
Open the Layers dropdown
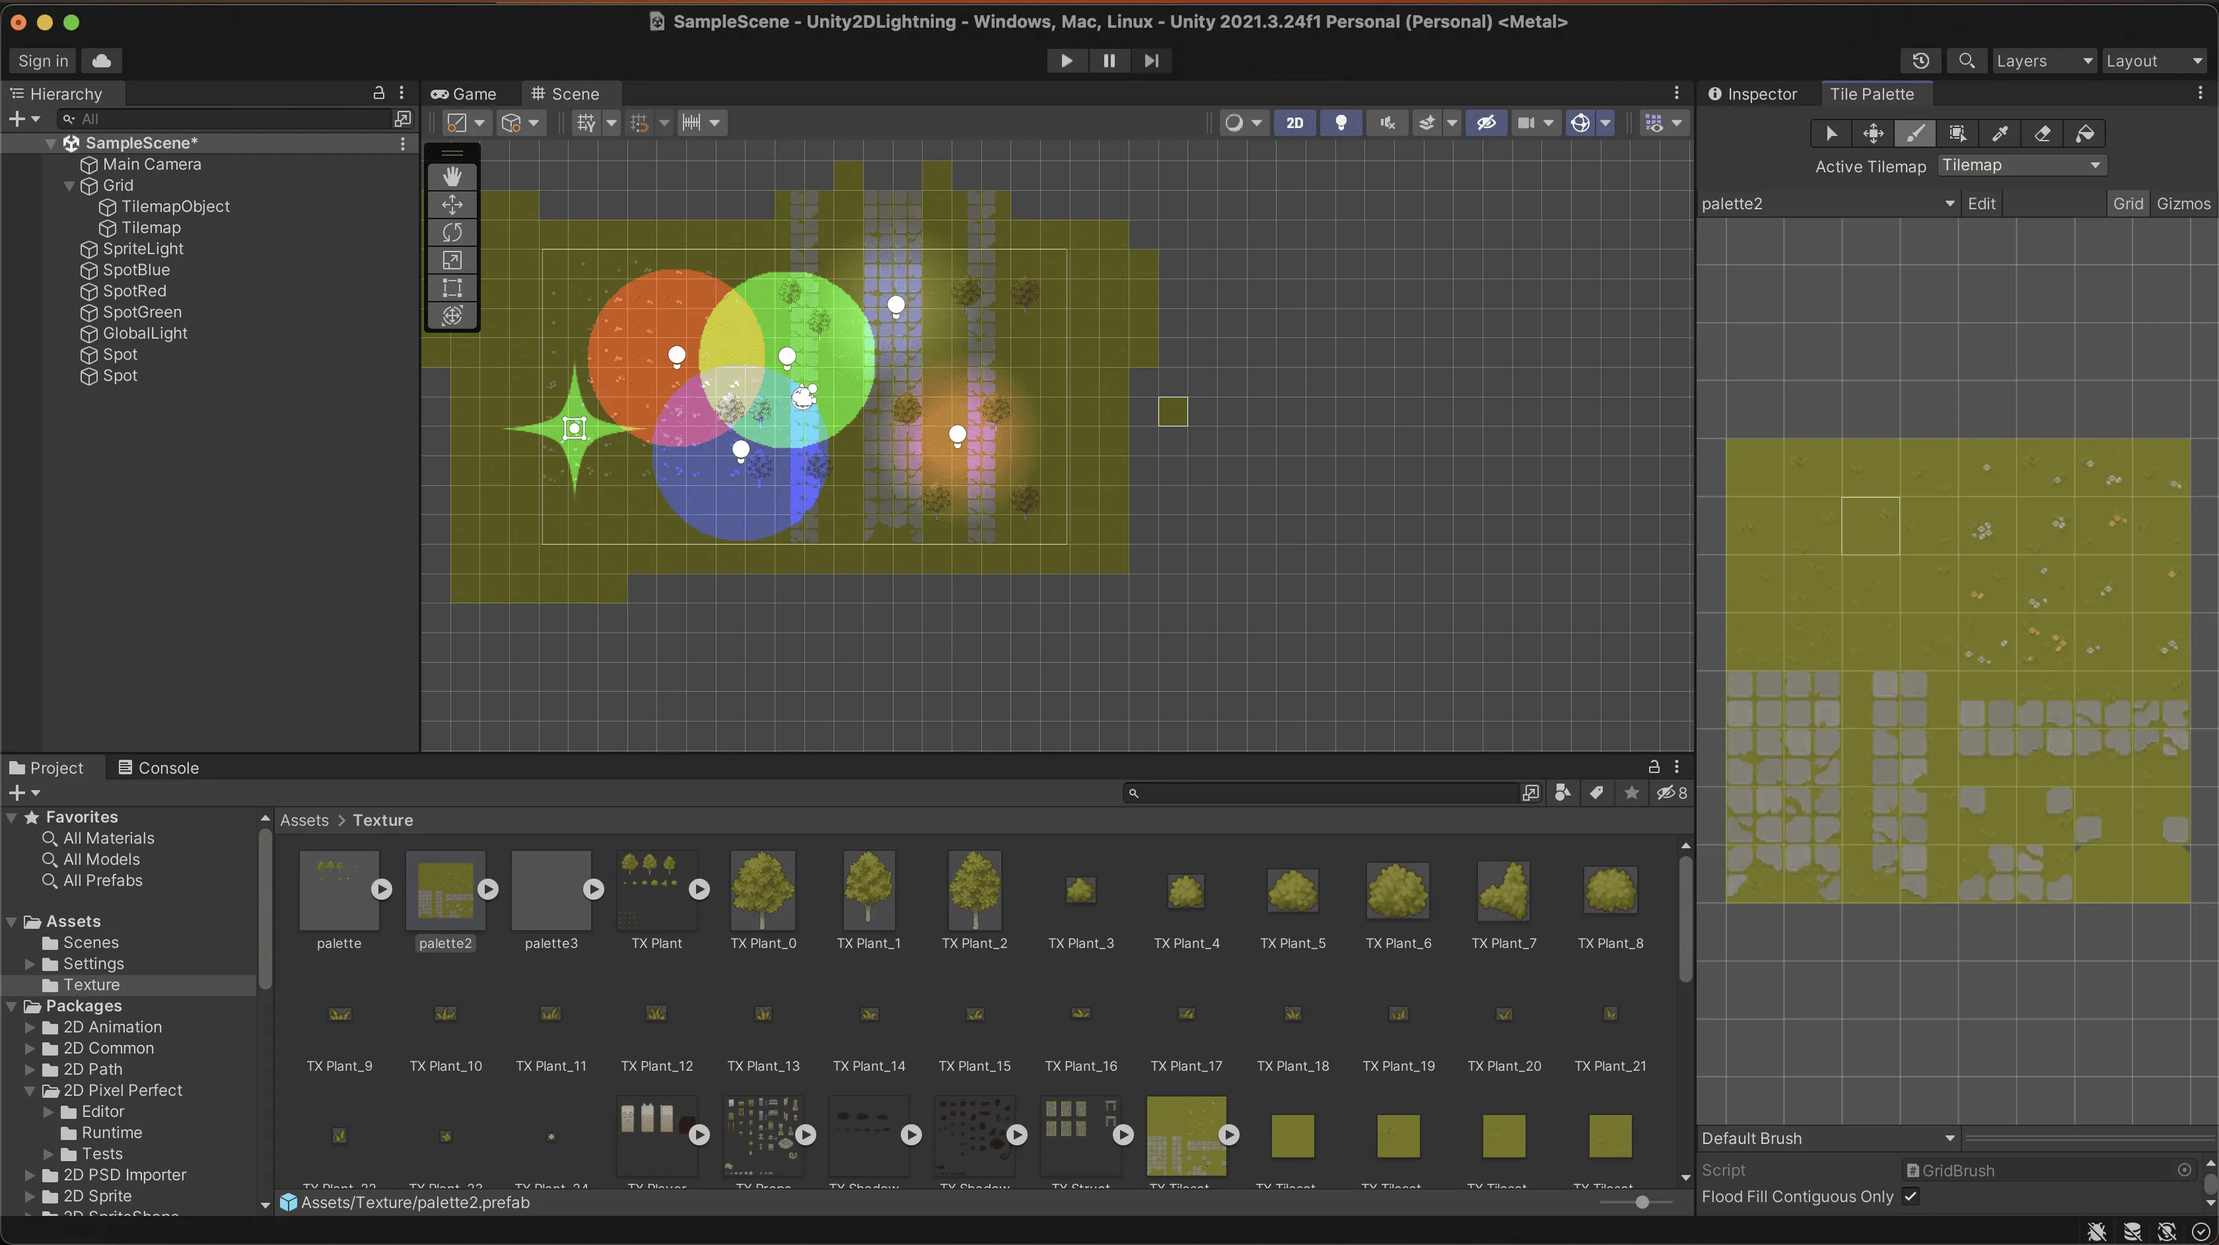coord(2044,60)
